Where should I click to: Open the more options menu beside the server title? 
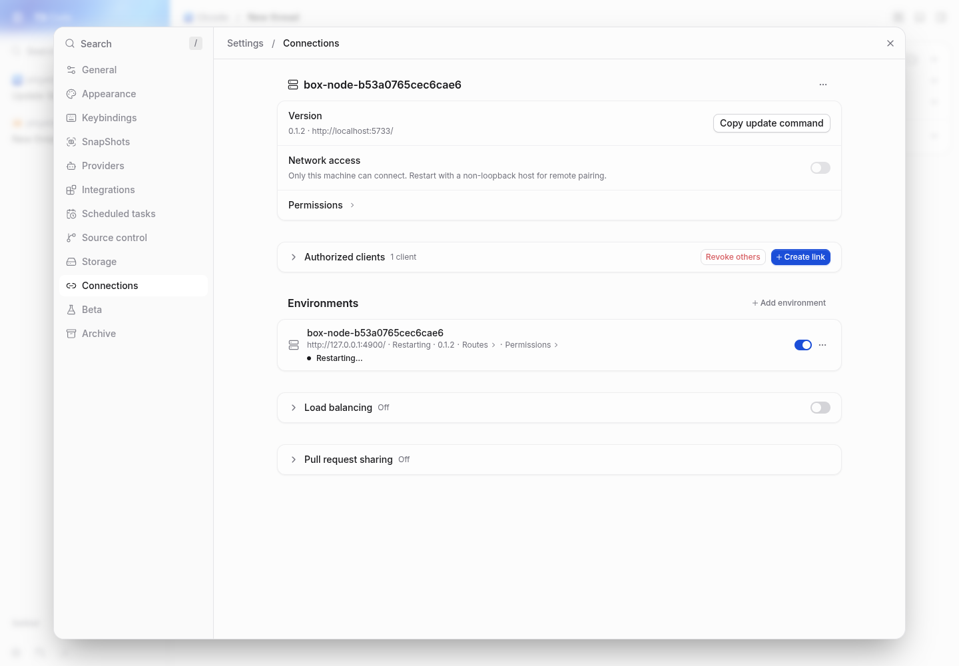coord(823,85)
